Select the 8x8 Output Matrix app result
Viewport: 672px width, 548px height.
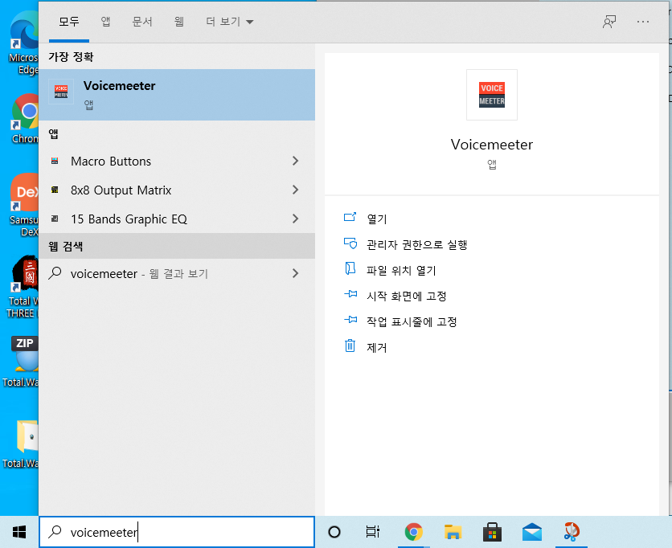pyautogui.click(x=177, y=190)
